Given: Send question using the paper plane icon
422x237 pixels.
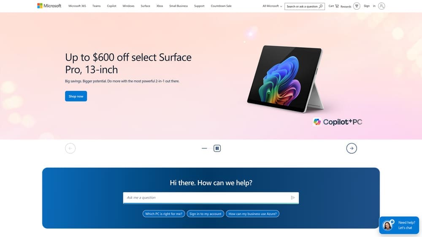Looking at the screenshot, I should 293,197.
